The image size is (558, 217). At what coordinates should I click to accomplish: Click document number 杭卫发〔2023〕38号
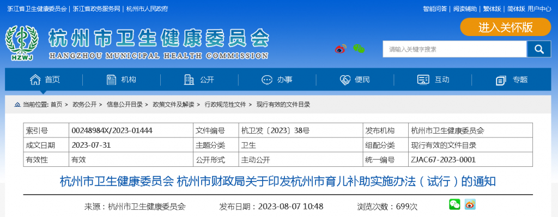(x=275, y=131)
